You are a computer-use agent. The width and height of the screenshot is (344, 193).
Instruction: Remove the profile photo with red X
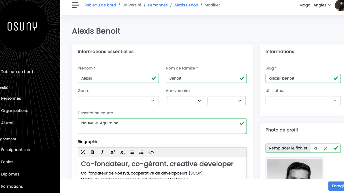point(325,148)
